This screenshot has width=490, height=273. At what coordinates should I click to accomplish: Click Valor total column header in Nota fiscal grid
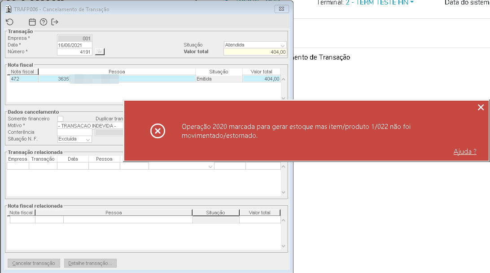[x=261, y=72]
